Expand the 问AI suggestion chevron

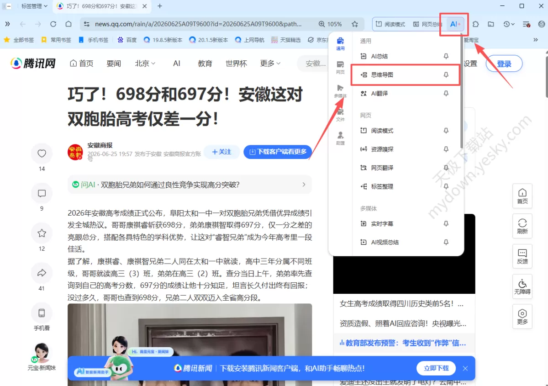(304, 185)
